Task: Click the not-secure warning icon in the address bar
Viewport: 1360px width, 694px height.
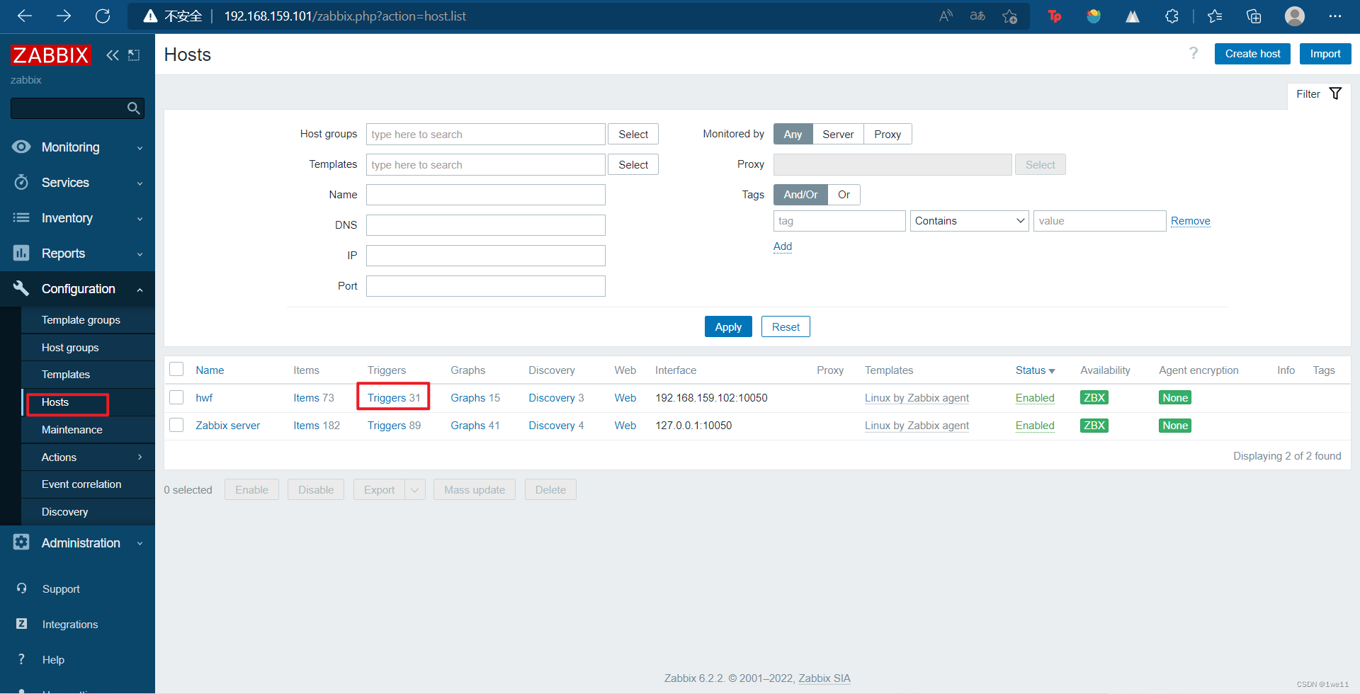Action: point(150,16)
